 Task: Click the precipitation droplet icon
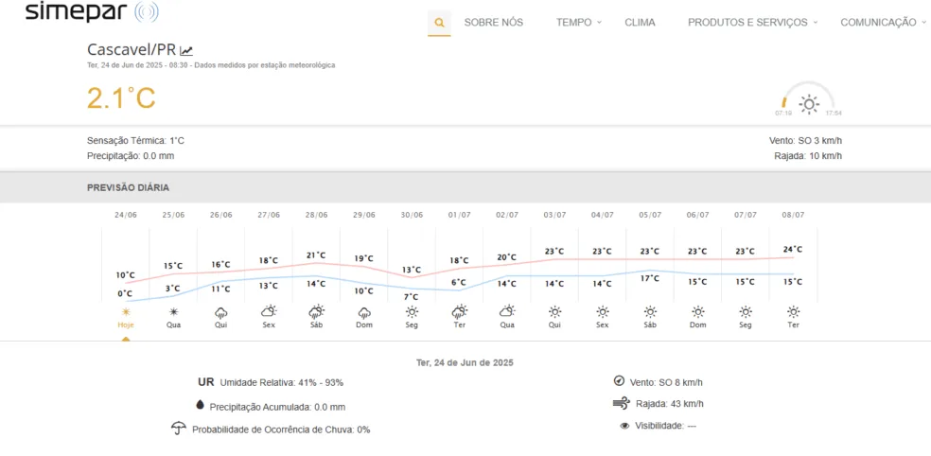coord(200,405)
